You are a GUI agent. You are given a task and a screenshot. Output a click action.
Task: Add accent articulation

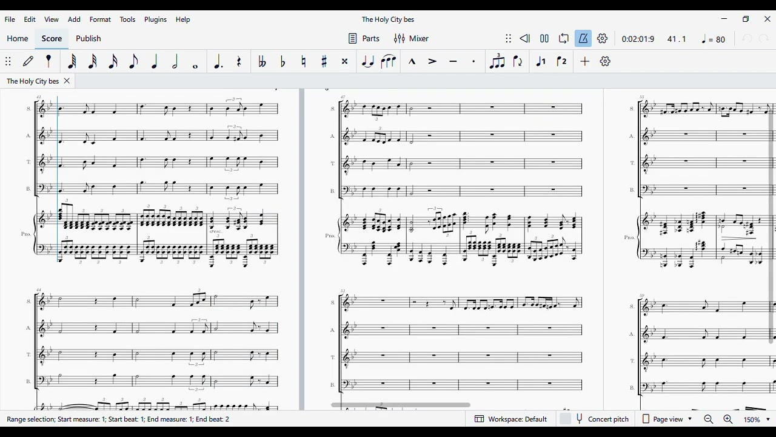432,61
